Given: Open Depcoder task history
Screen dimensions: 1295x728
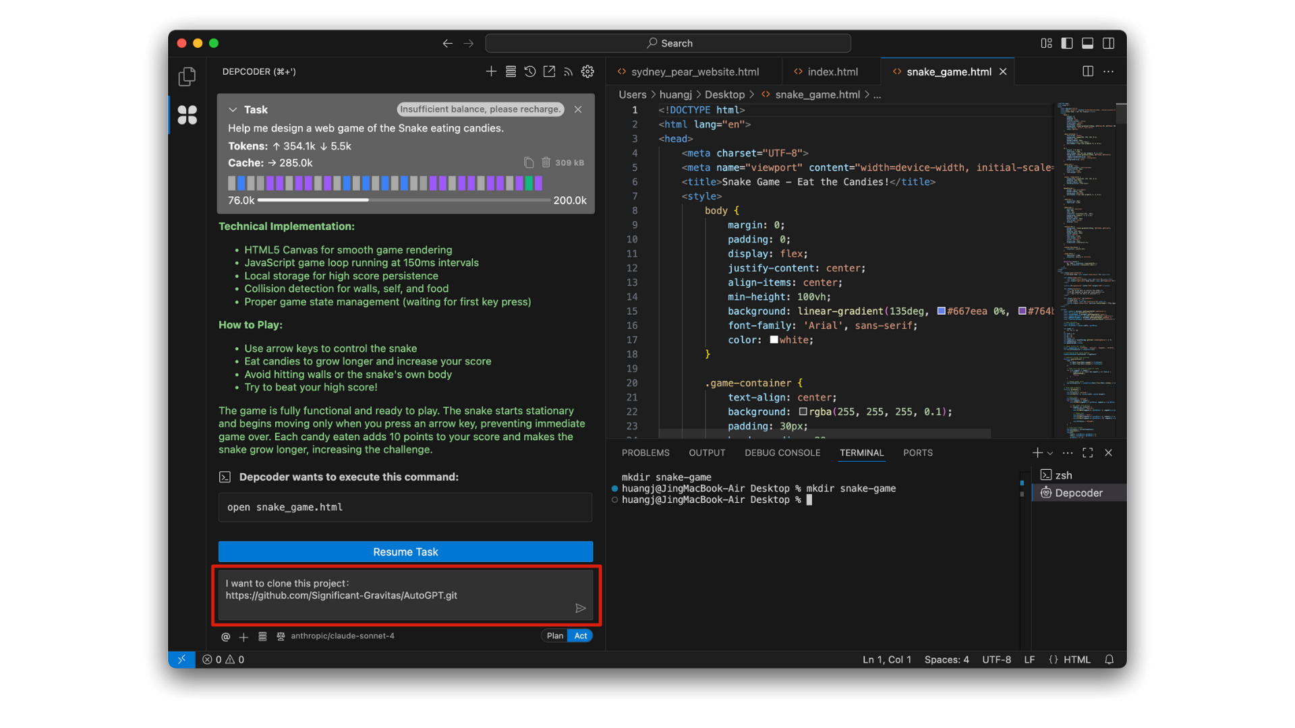Looking at the screenshot, I should point(530,71).
